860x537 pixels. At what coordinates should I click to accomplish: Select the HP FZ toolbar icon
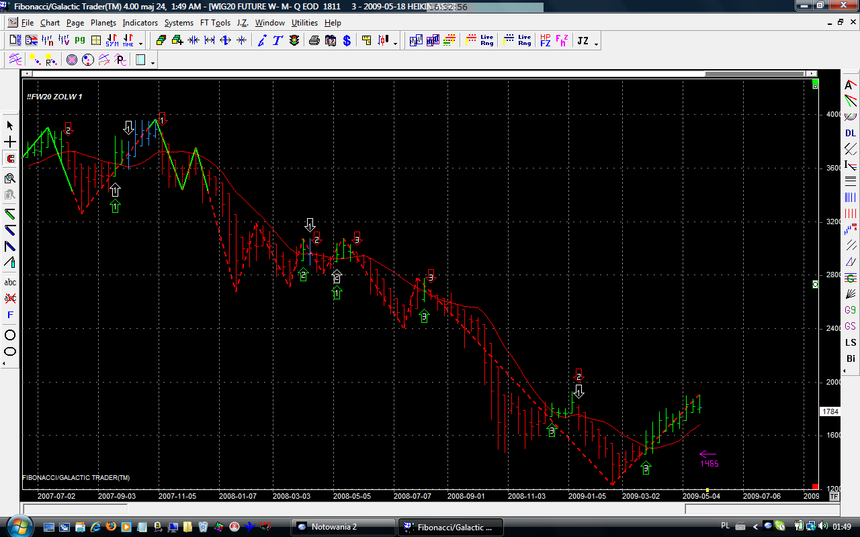(x=545, y=41)
